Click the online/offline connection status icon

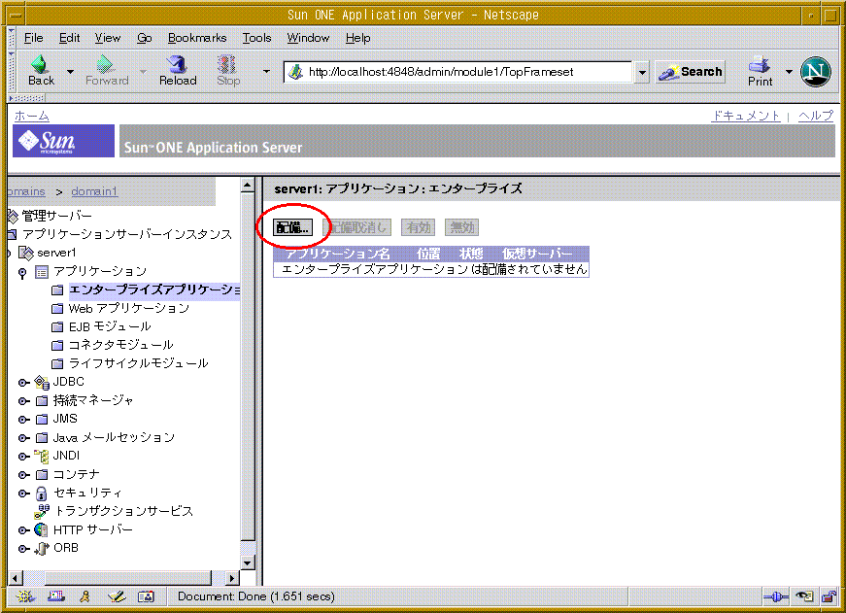[x=776, y=596]
